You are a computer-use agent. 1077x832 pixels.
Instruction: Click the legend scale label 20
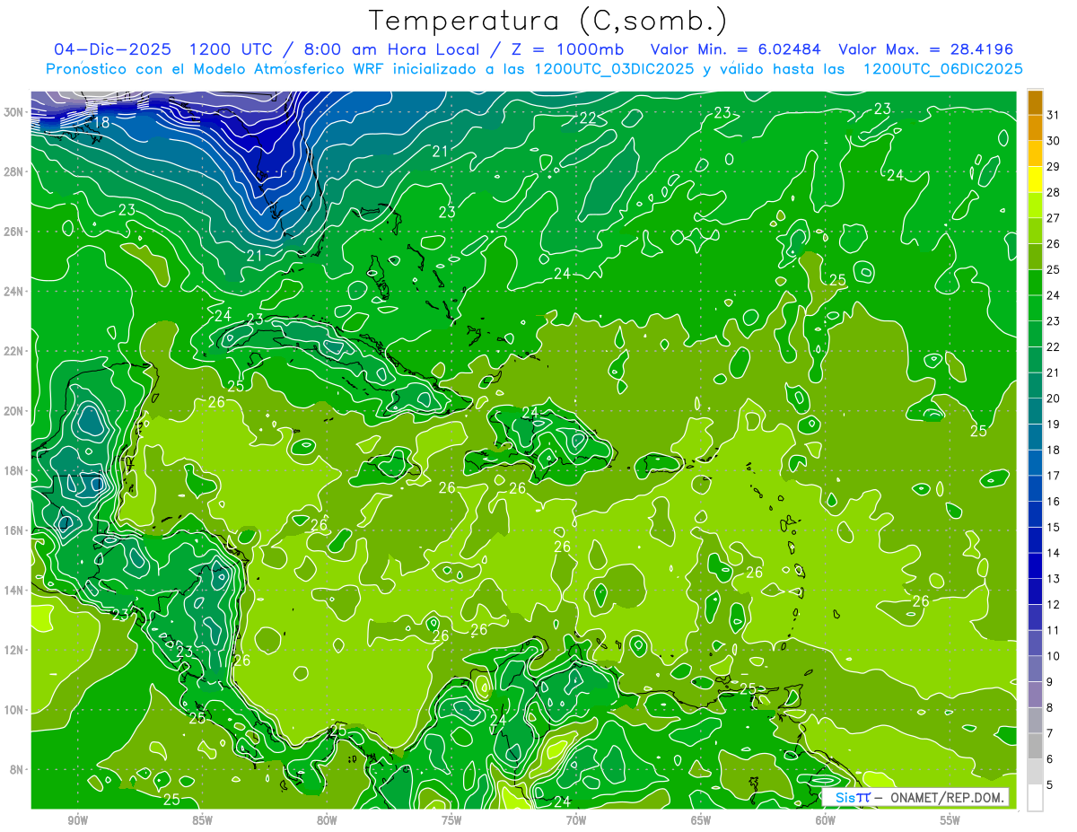(1054, 398)
